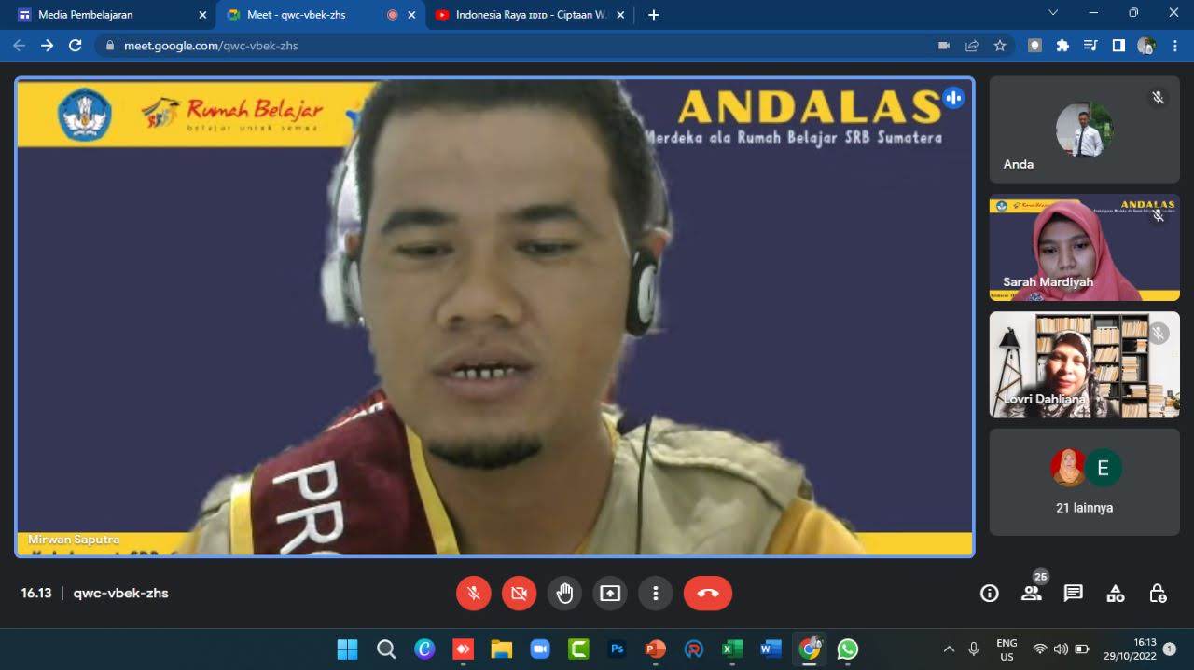The height and width of the screenshot is (670, 1194).
Task: Close the Media Pembelajaran tab
Action: [x=202, y=15]
